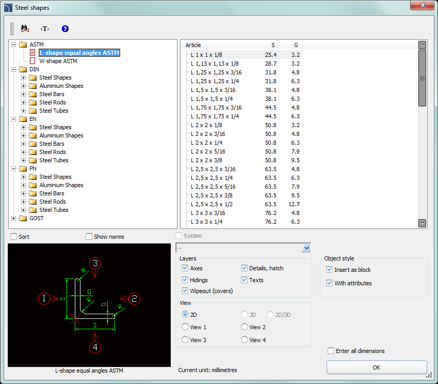The width and height of the screenshot is (438, 384).
Task: Uncheck the Hidings layer checkbox
Action: (x=185, y=280)
